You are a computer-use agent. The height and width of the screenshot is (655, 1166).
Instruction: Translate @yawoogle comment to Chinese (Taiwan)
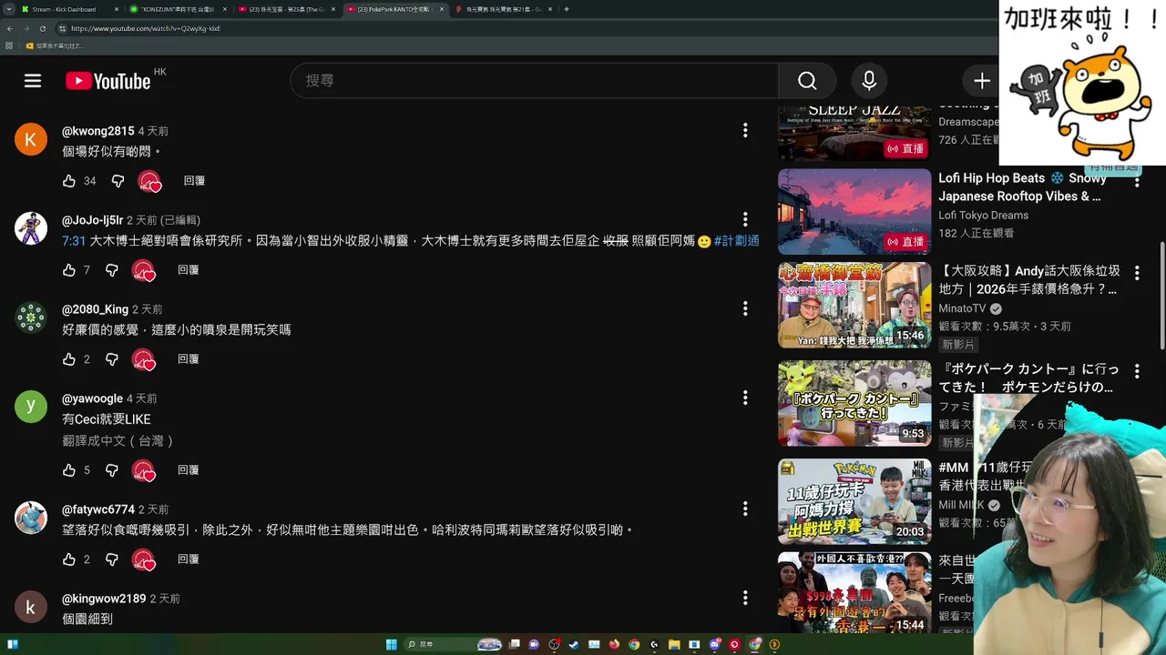118,440
